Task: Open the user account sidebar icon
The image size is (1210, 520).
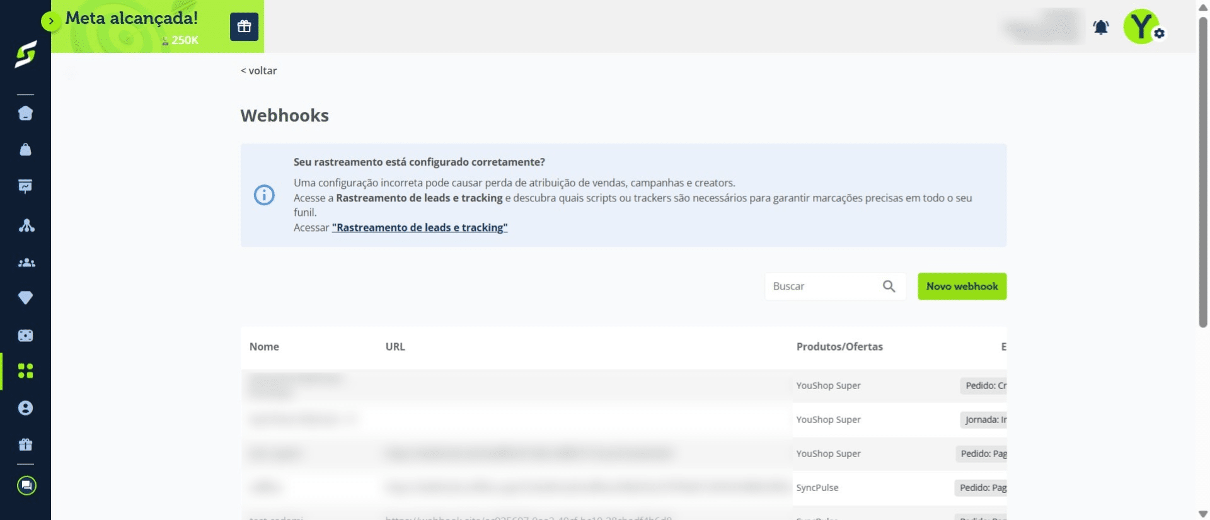Action: tap(25, 408)
